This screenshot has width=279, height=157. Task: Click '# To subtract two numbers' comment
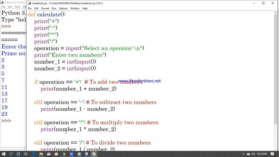click(x=121, y=102)
